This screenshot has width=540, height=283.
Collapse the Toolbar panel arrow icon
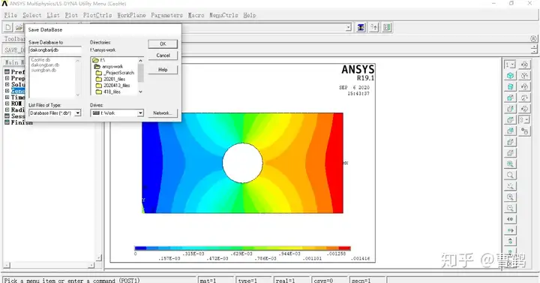pos(533,38)
